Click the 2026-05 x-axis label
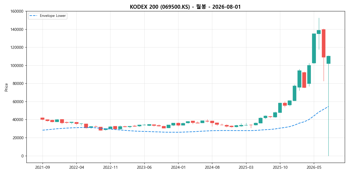 pos(314,167)
